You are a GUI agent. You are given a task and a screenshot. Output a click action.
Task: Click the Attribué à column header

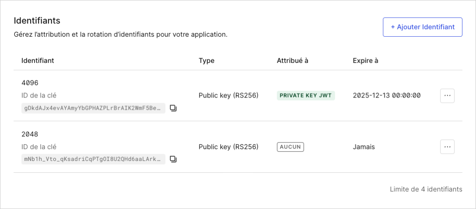[292, 60]
